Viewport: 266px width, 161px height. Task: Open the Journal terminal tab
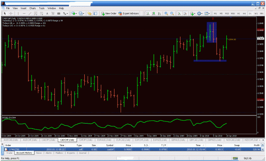(83, 153)
